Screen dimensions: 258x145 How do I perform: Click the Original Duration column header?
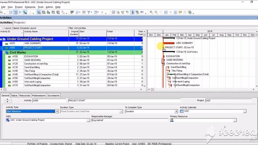tap(74, 33)
